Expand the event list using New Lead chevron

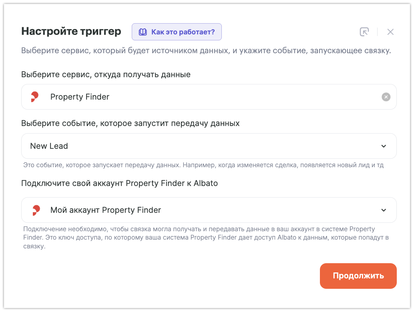pos(384,146)
